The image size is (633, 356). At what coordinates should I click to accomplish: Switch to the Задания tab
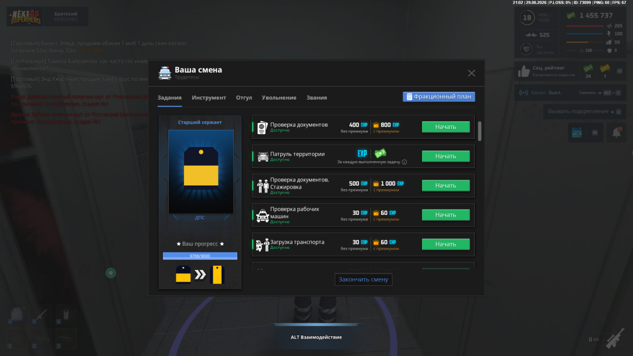point(169,98)
